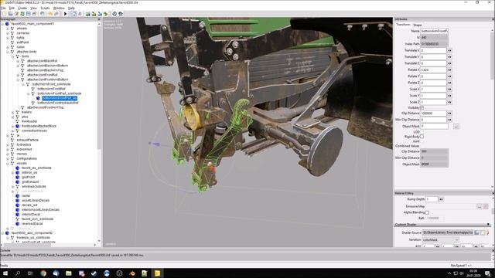
Task: Click the New scene toolbar icon
Action: [x=5, y=14]
